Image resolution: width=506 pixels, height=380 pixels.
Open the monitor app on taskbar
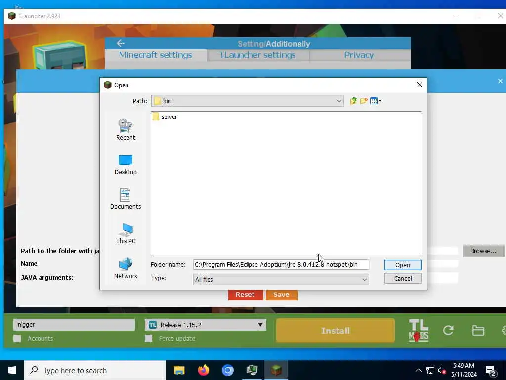[x=252, y=370]
